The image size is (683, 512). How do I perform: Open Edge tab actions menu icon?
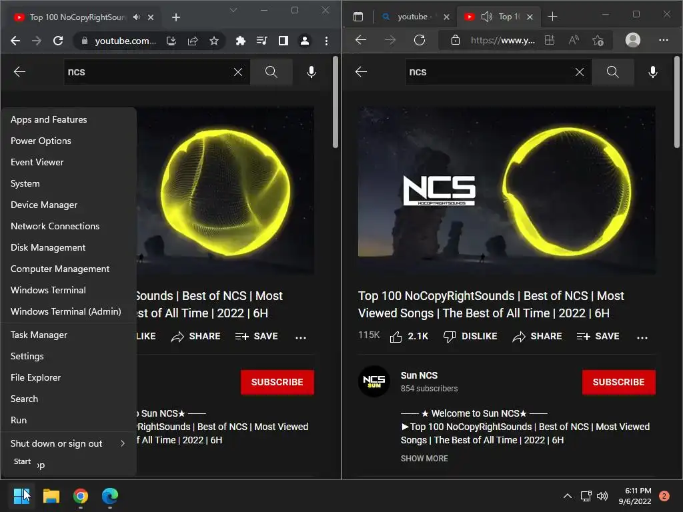358,17
